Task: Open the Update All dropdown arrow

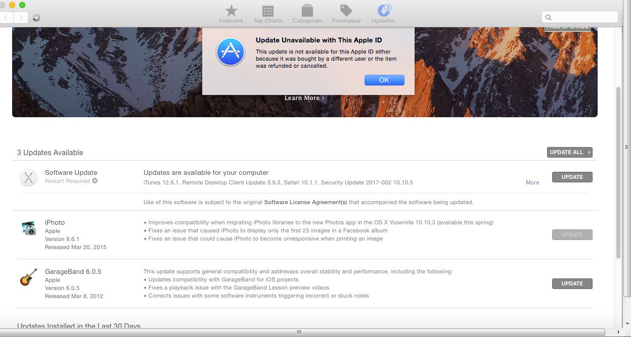Action: [x=589, y=152]
